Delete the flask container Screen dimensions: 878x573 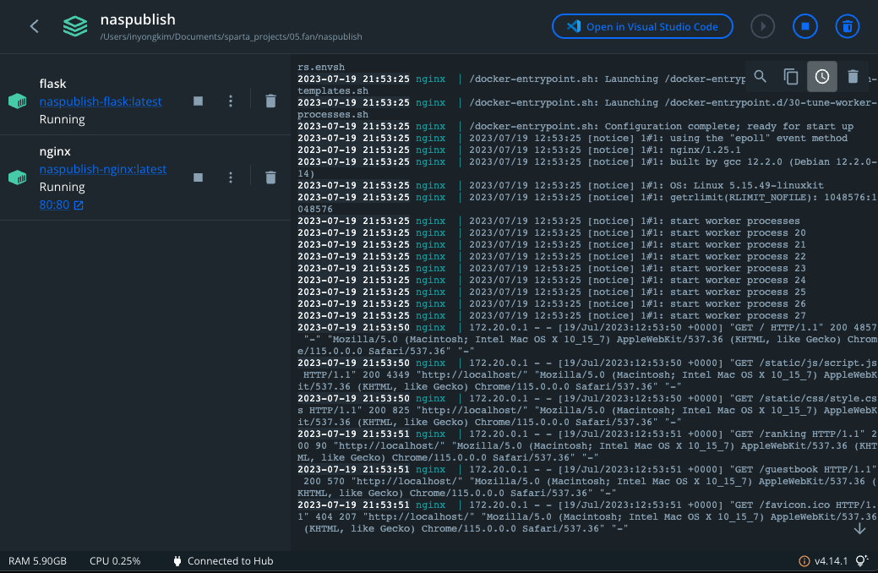pyautogui.click(x=270, y=101)
